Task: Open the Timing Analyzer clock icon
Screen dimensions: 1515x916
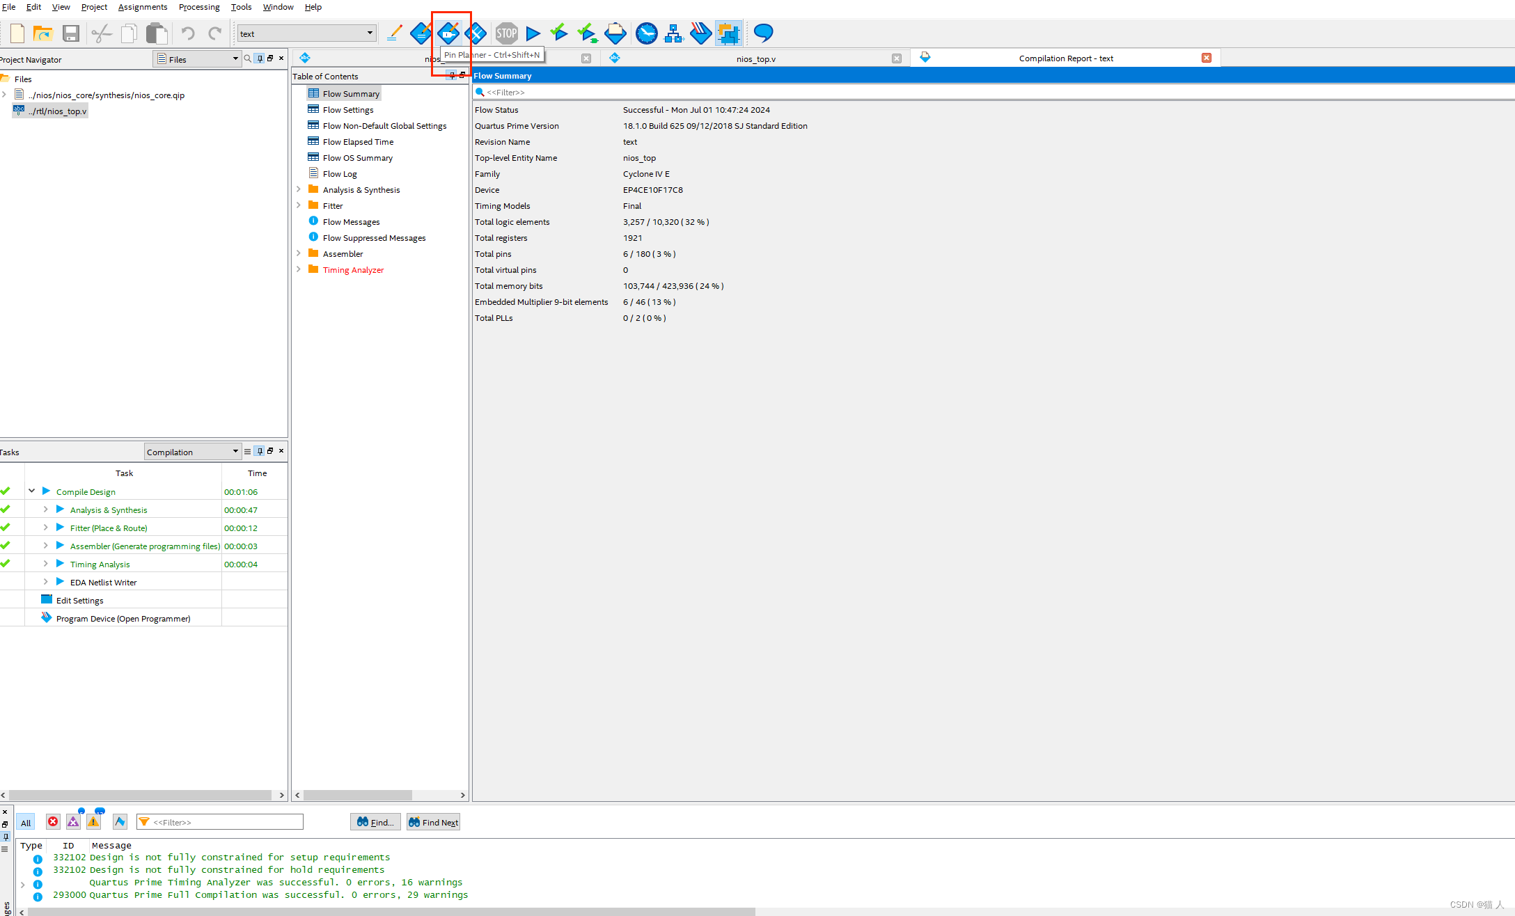Action: (x=646, y=33)
